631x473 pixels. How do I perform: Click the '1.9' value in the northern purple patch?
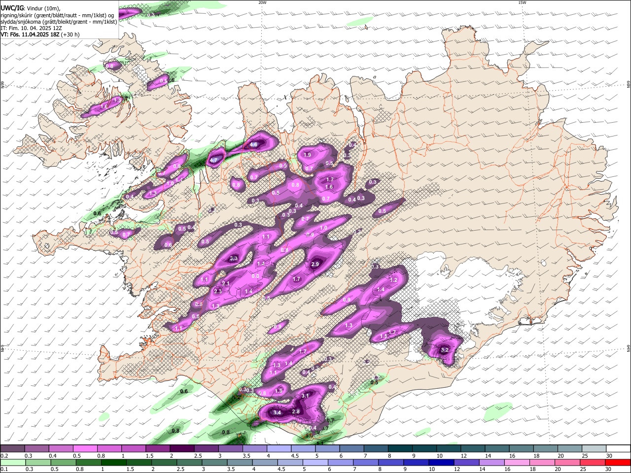point(307,155)
